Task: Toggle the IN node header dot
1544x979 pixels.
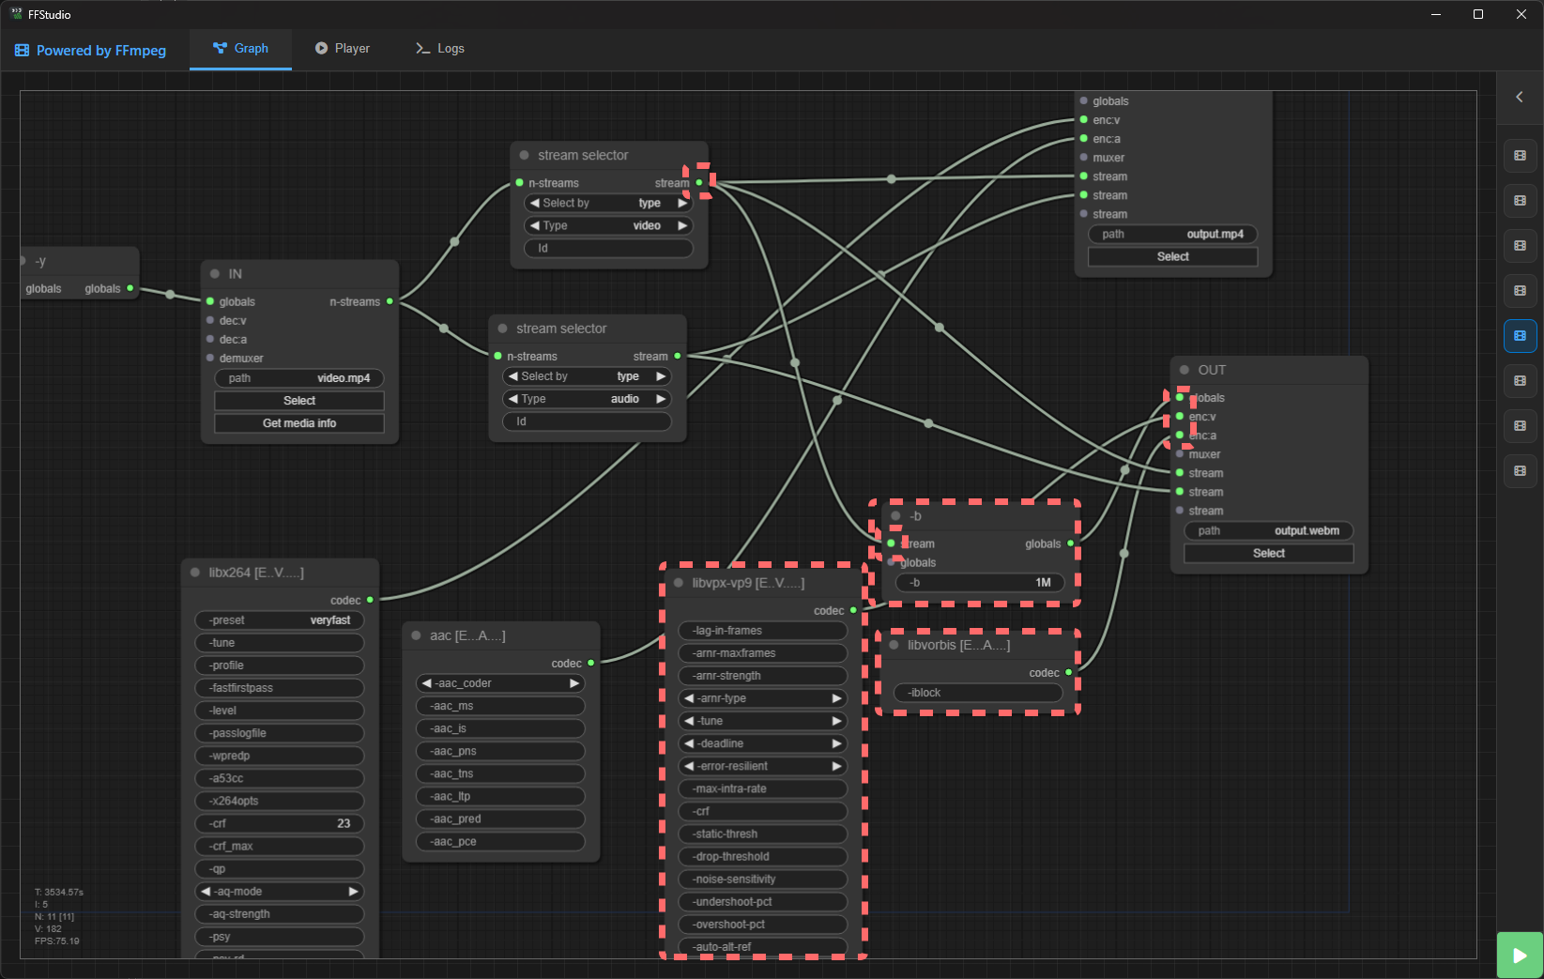Action: point(215,274)
